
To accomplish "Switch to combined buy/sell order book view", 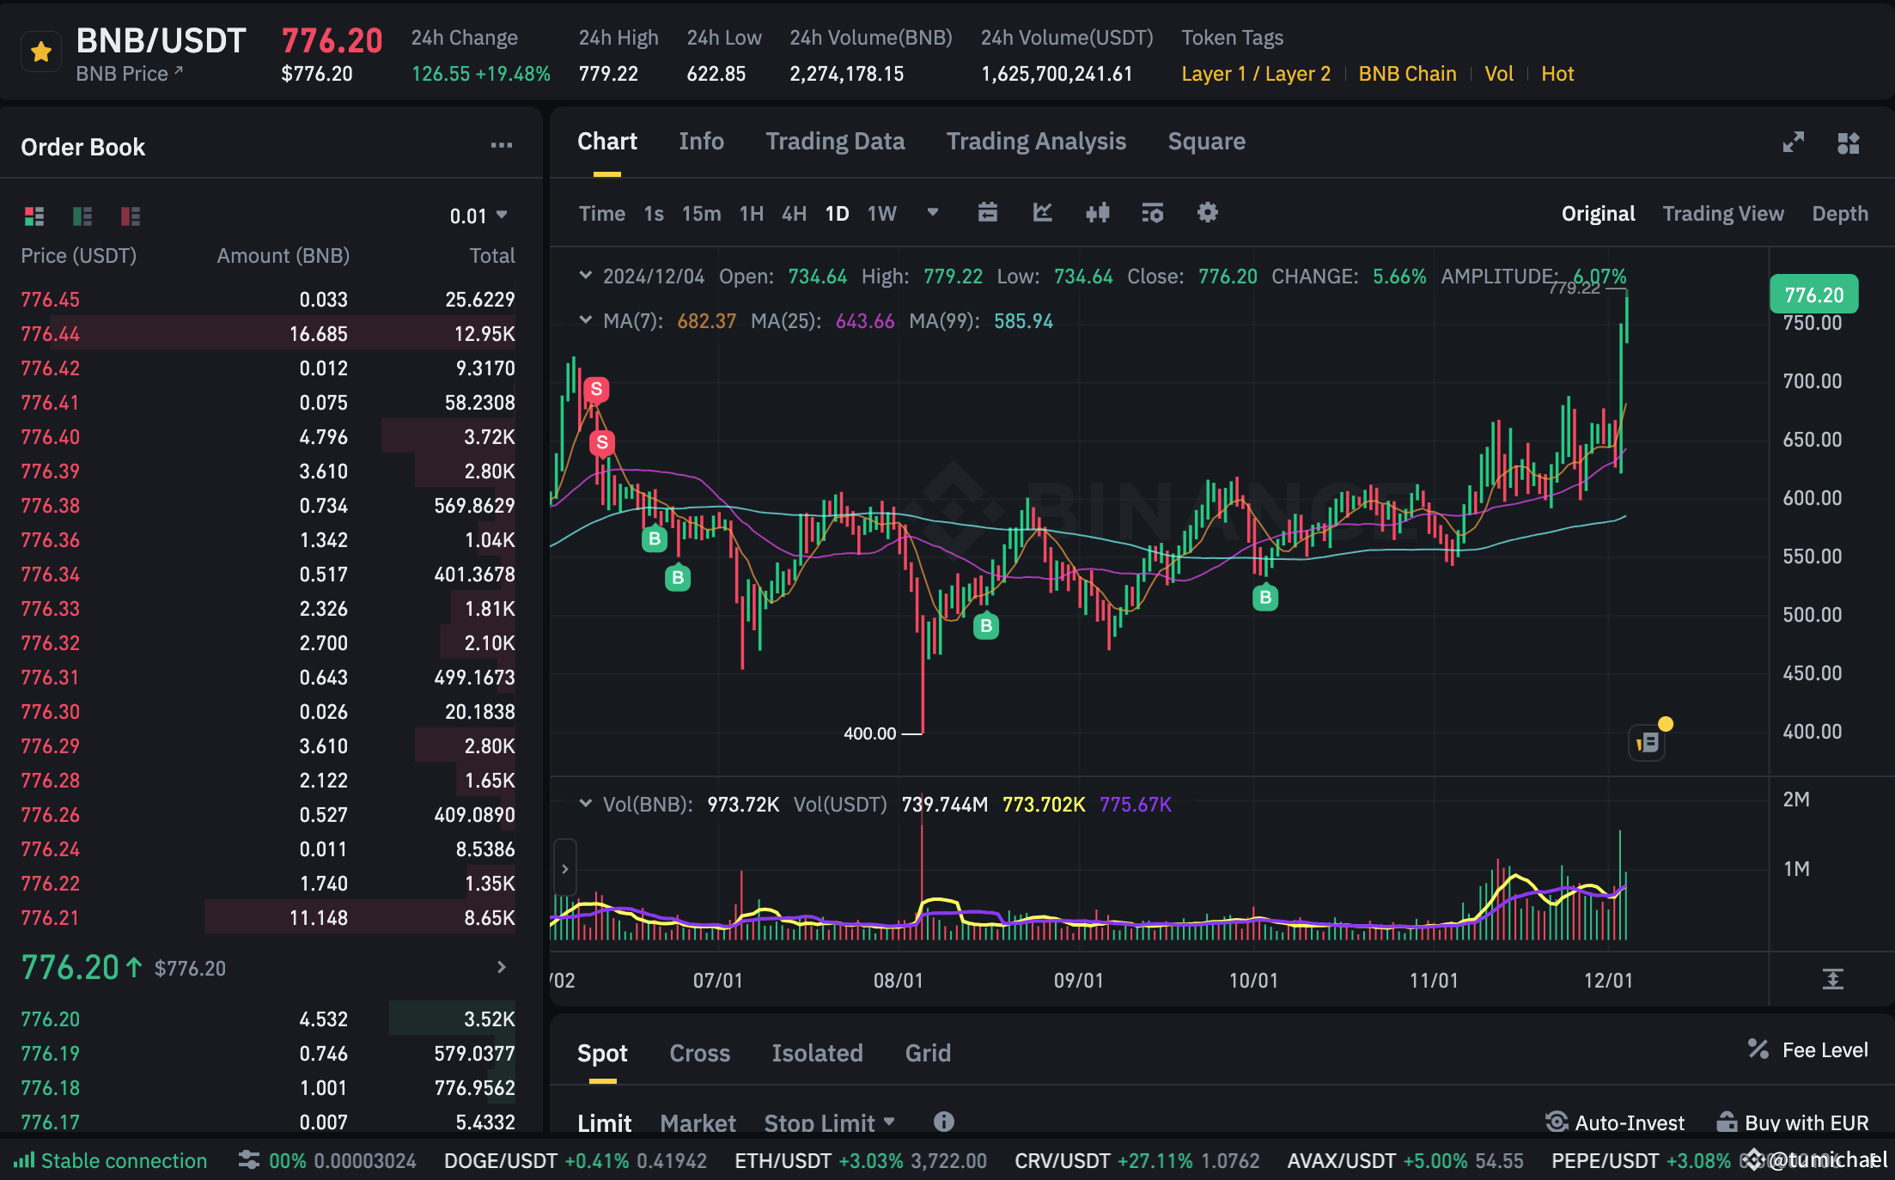I will [x=34, y=216].
